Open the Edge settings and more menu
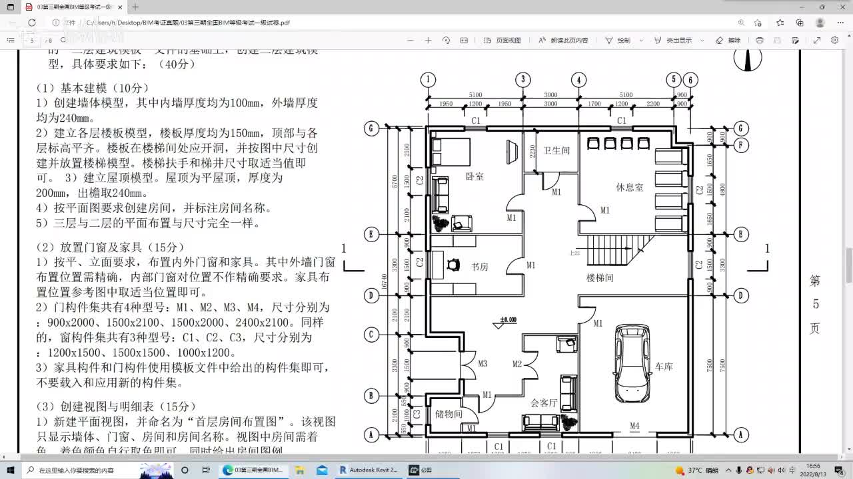This screenshot has height=479, width=853. [x=840, y=23]
